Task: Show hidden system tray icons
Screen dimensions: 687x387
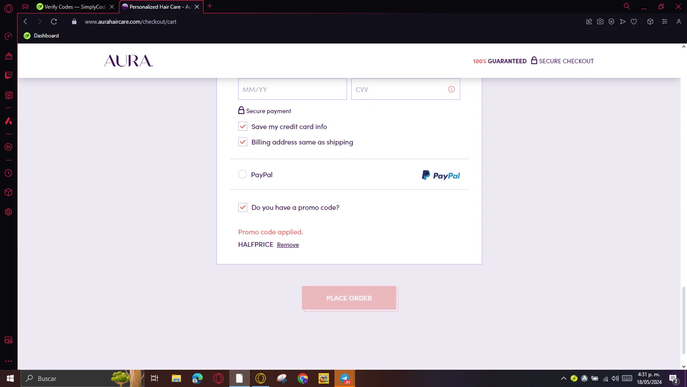Action: (564, 378)
